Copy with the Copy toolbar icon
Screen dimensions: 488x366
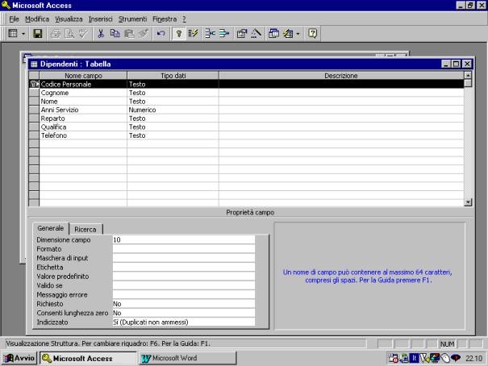tap(115, 33)
